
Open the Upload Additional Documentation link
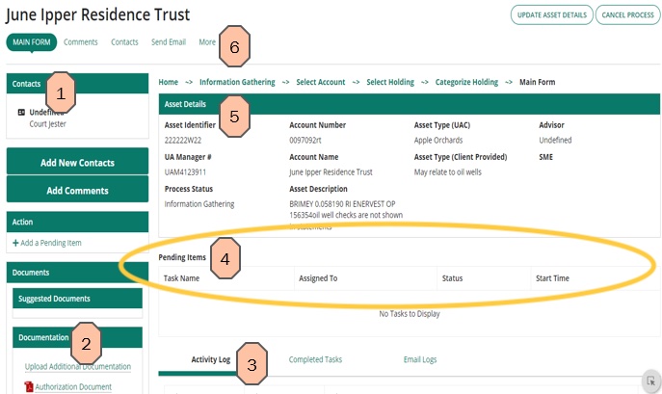click(x=77, y=367)
